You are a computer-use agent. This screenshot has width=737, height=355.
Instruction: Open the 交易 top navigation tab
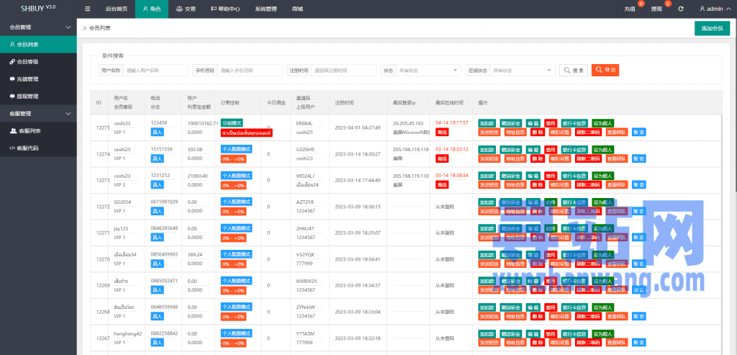coord(186,9)
